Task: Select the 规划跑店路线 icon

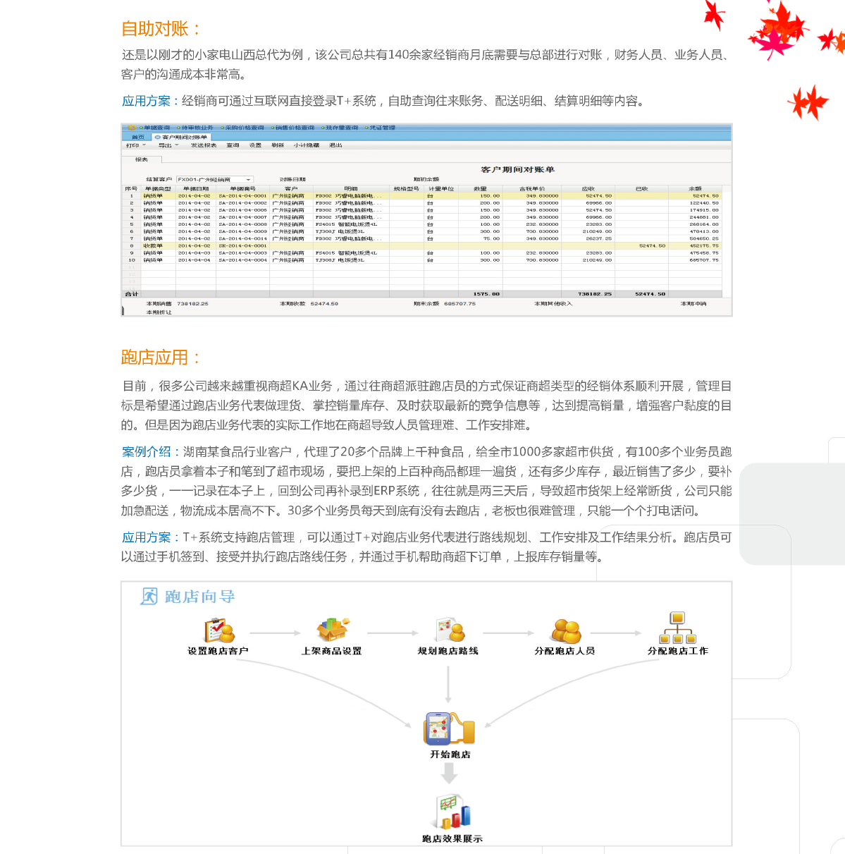Action: [x=449, y=630]
